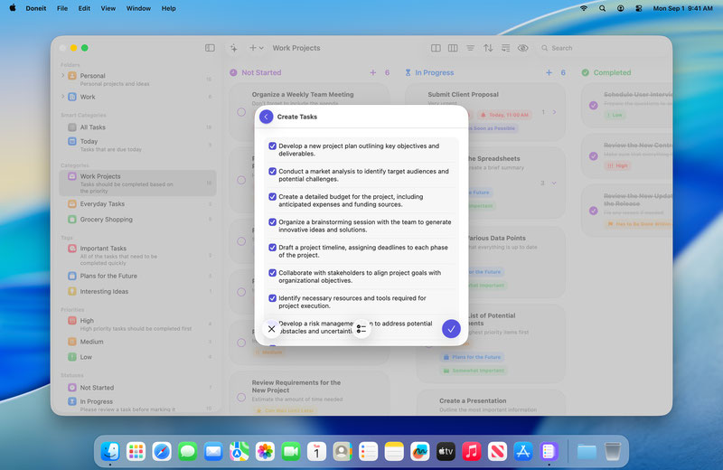Open the File menu

[62, 8]
